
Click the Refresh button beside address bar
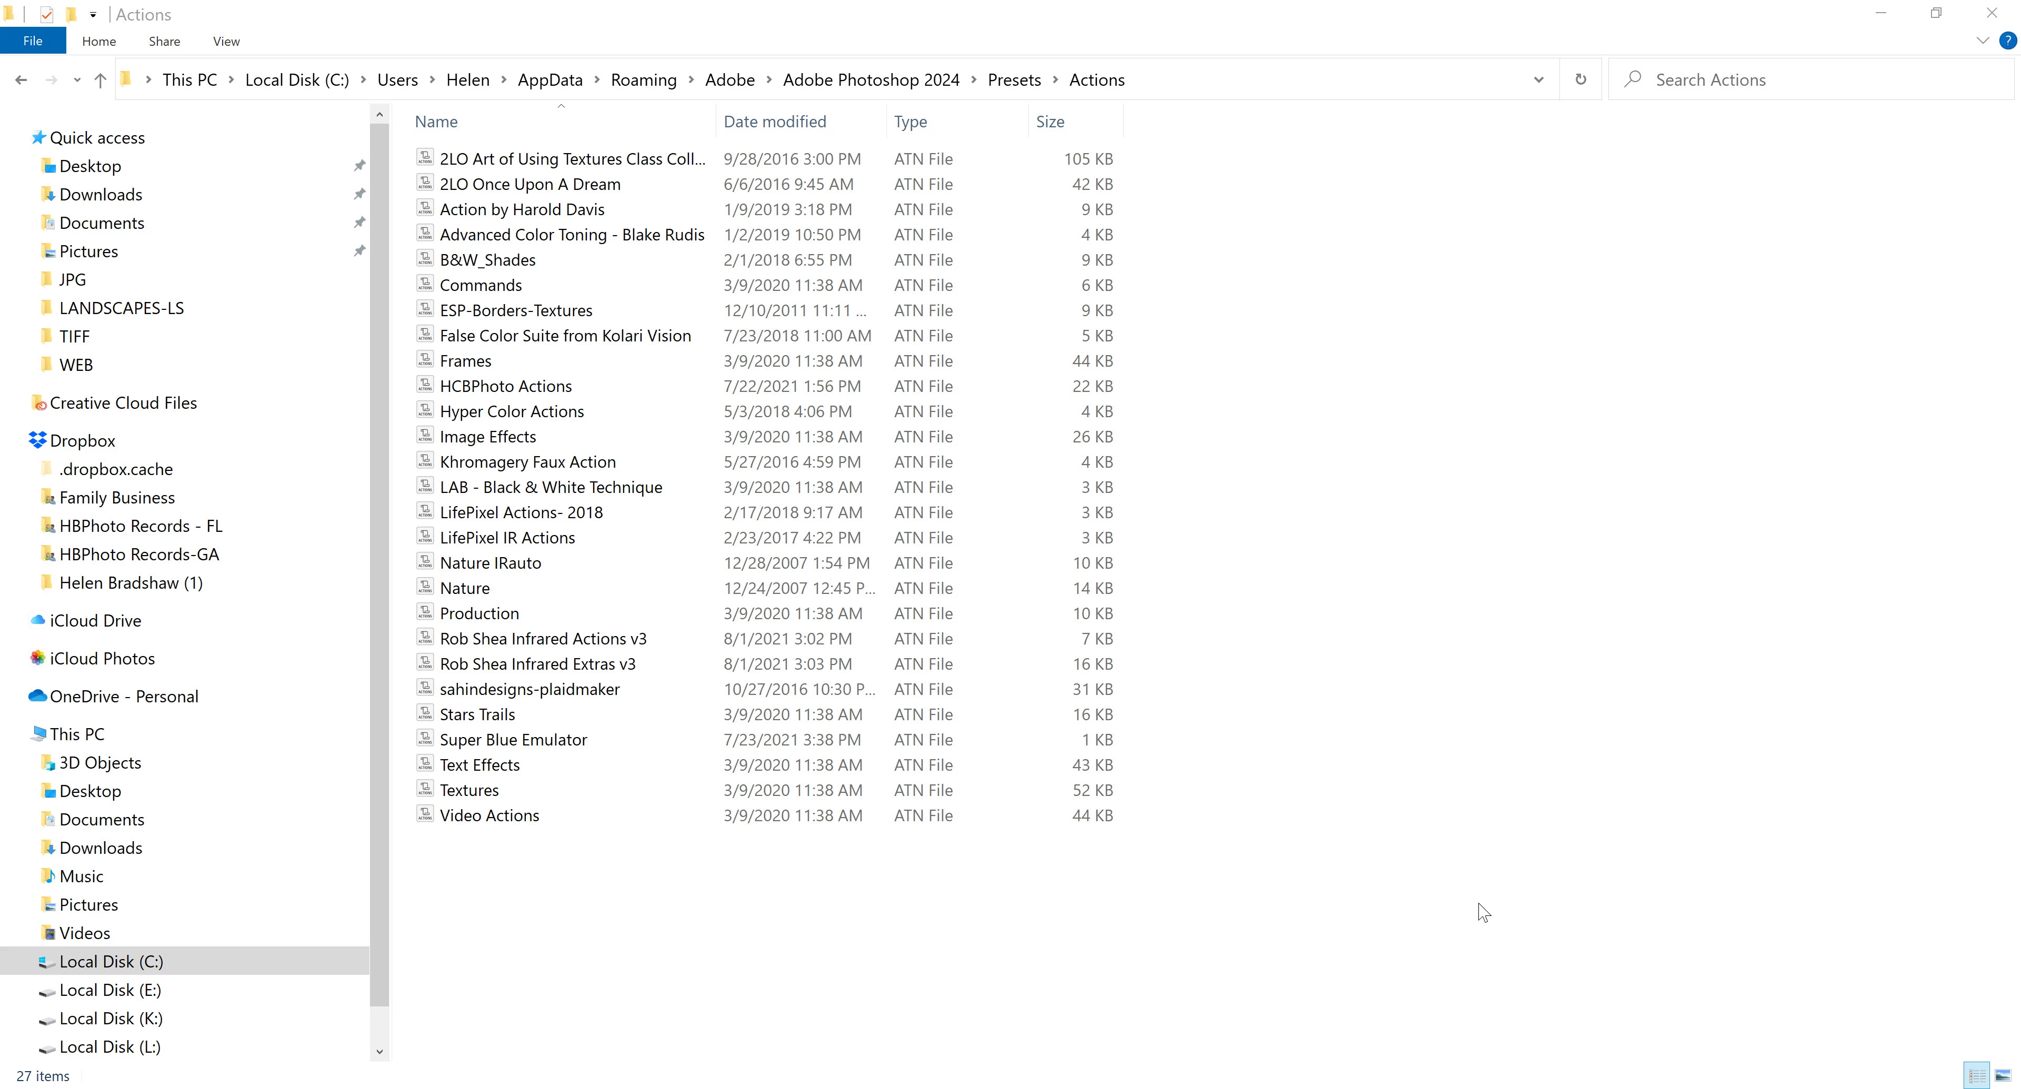point(1580,79)
